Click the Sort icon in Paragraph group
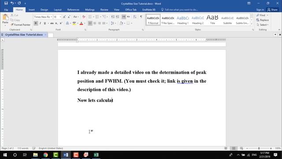 (135, 17)
